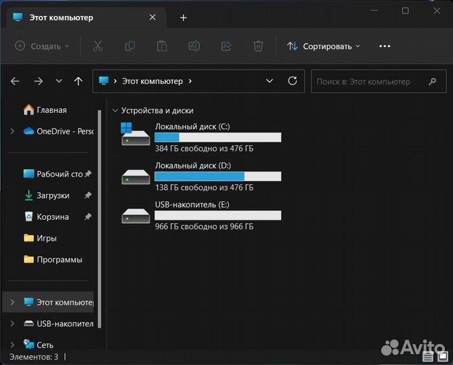Go back with the left arrow

click(15, 81)
